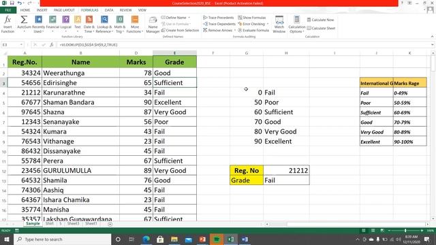The image size is (436, 245).
Task: Click zoom in plus button
Action: pyautogui.click(x=422, y=231)
